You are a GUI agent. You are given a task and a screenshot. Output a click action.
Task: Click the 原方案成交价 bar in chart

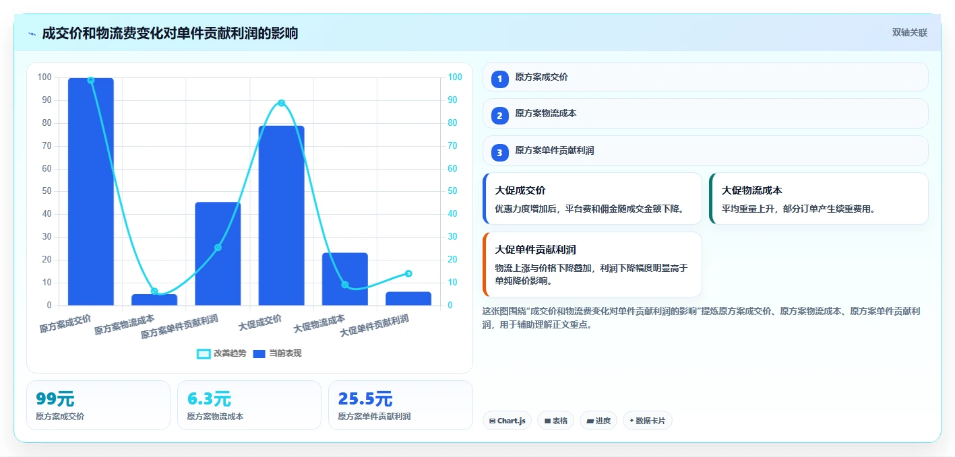(91, 192)
